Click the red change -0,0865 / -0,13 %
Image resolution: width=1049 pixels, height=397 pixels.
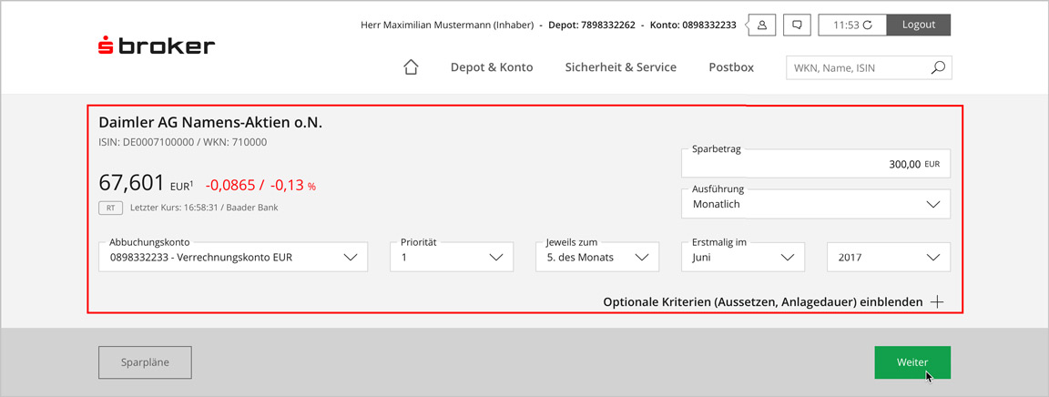(260, 186)
